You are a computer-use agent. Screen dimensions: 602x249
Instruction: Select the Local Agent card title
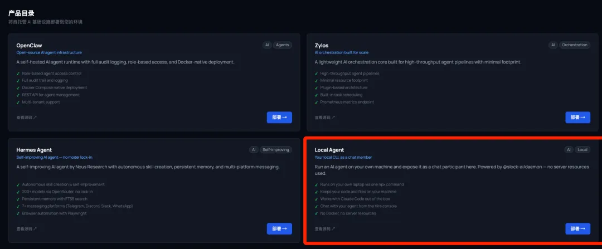pos(329,150)
